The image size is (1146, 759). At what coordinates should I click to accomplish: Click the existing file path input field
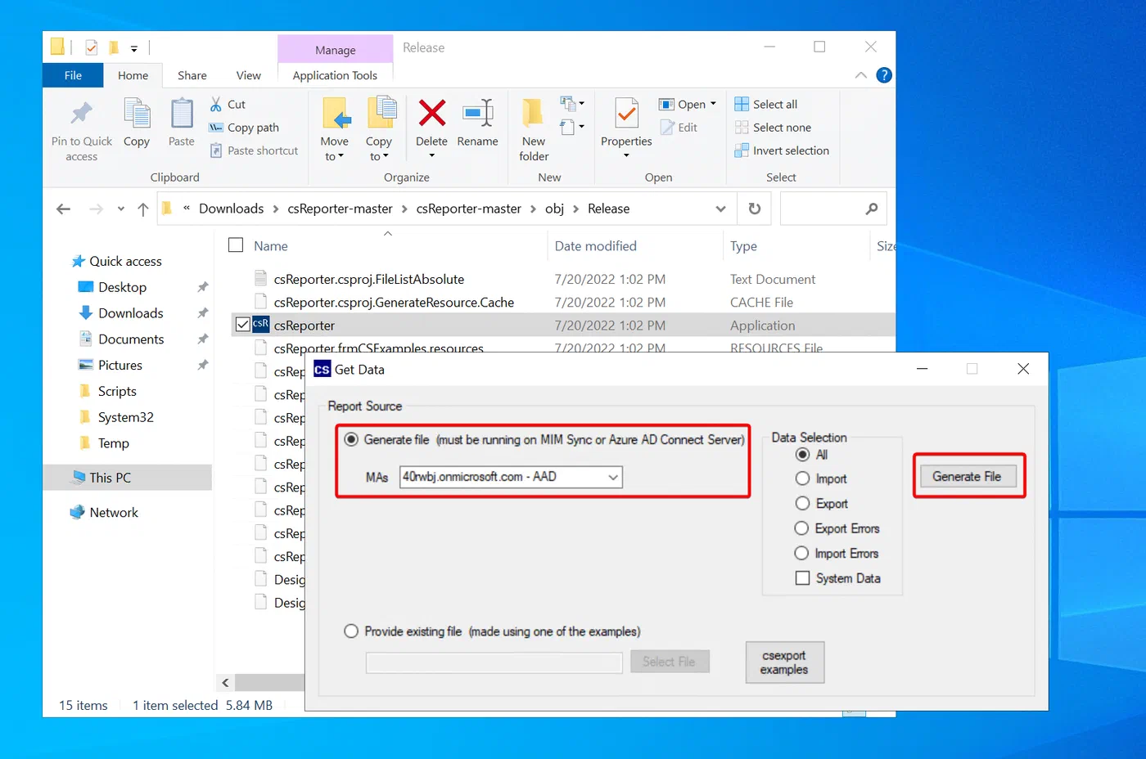[x=494, y=662]
